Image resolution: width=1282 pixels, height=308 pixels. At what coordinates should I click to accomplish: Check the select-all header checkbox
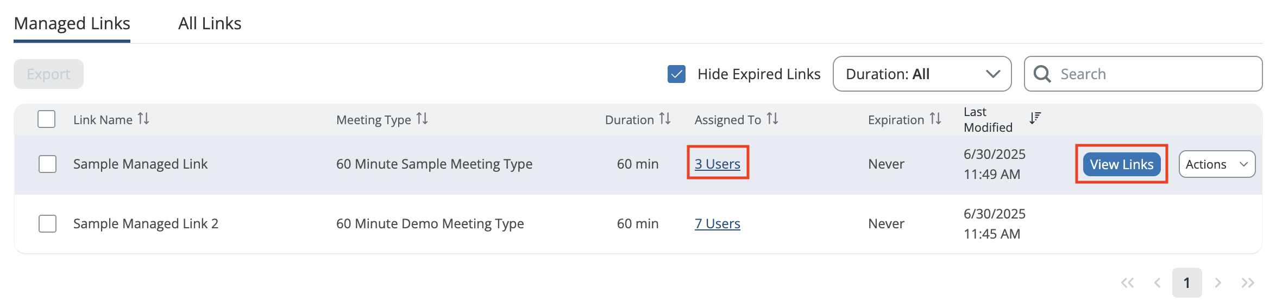click(47, 119)
